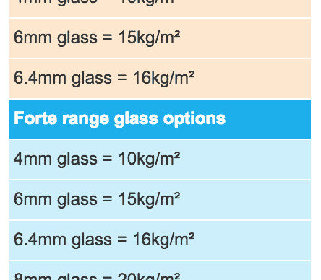The image size is (321, 280).
Task: Click '15kg/m²' value in the blue section
Action: [x=149, y=200]
